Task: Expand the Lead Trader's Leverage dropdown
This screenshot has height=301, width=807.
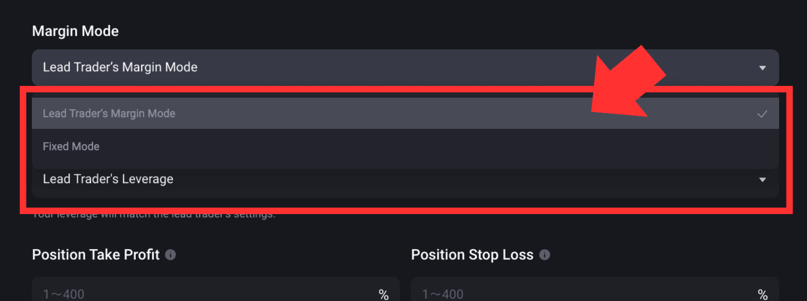Action: 405,179
